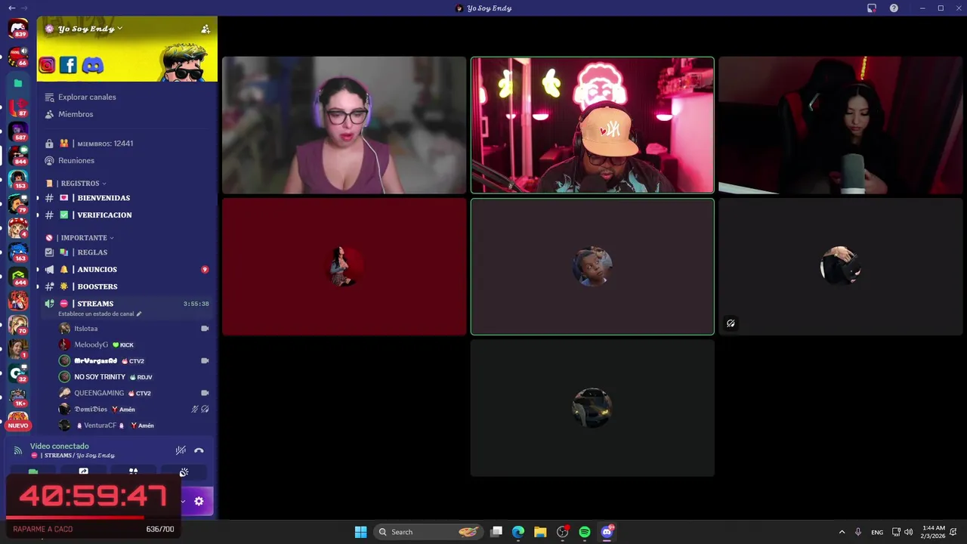Click the invite people icon in server header
This screenshot has width=967, height=544.
(x=205, y=29)
